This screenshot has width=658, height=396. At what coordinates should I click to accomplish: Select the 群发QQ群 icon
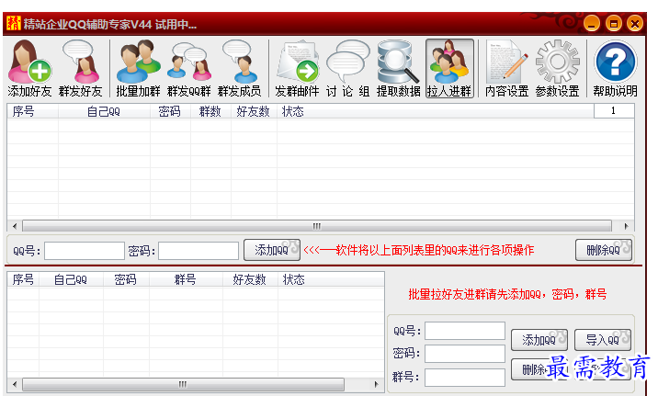188,69
